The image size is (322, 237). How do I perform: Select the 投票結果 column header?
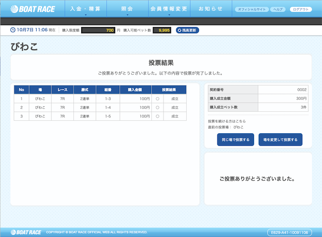tap(169, 90)
